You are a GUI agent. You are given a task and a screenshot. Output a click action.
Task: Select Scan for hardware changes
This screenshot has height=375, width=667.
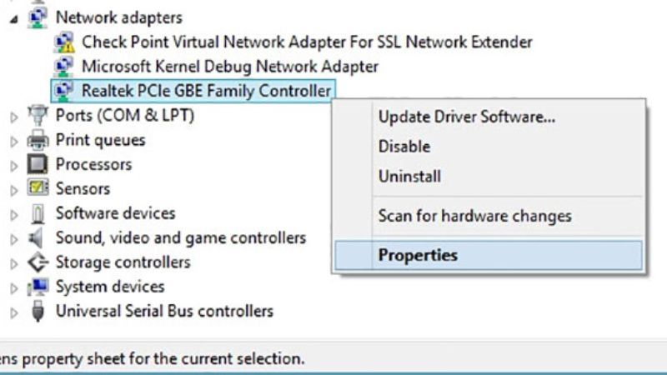click(474, 216)
